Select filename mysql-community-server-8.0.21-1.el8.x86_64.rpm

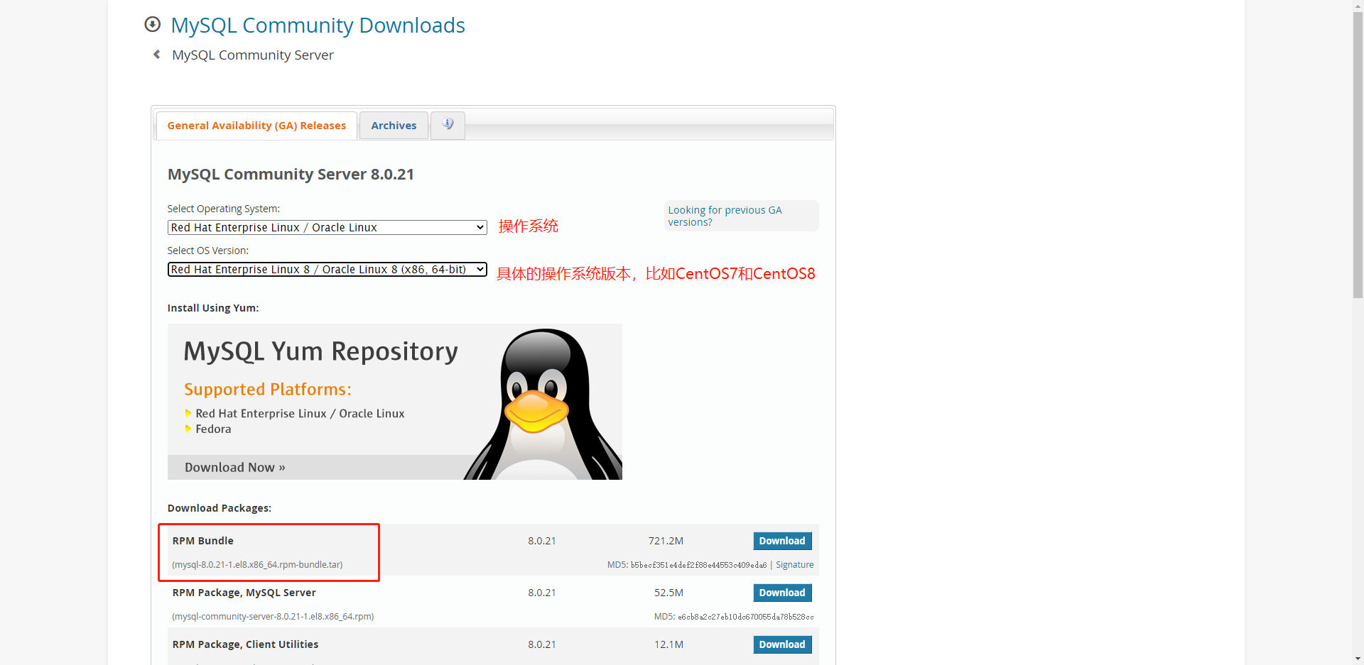[x=273, y=617]
